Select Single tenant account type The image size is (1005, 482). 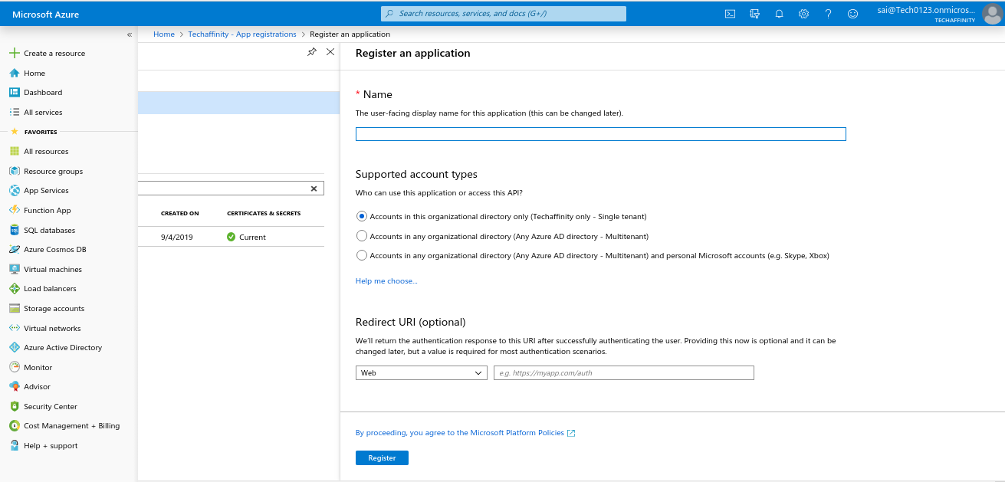point(362,216)
